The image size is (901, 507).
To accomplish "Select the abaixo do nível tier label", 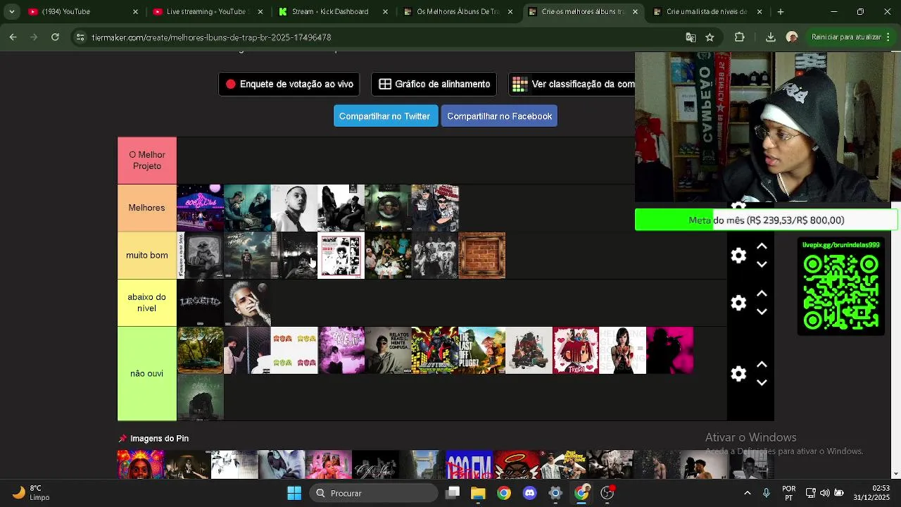I will [147, 303].
